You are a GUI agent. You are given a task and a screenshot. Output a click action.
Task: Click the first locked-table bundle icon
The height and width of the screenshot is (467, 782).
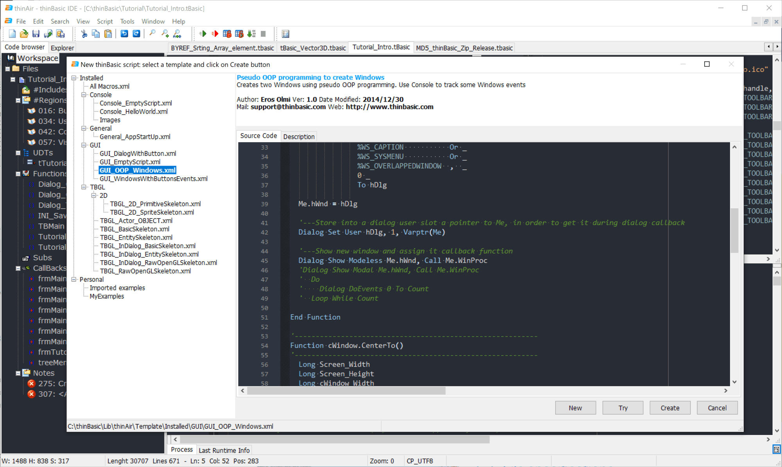tap(227, 34)
